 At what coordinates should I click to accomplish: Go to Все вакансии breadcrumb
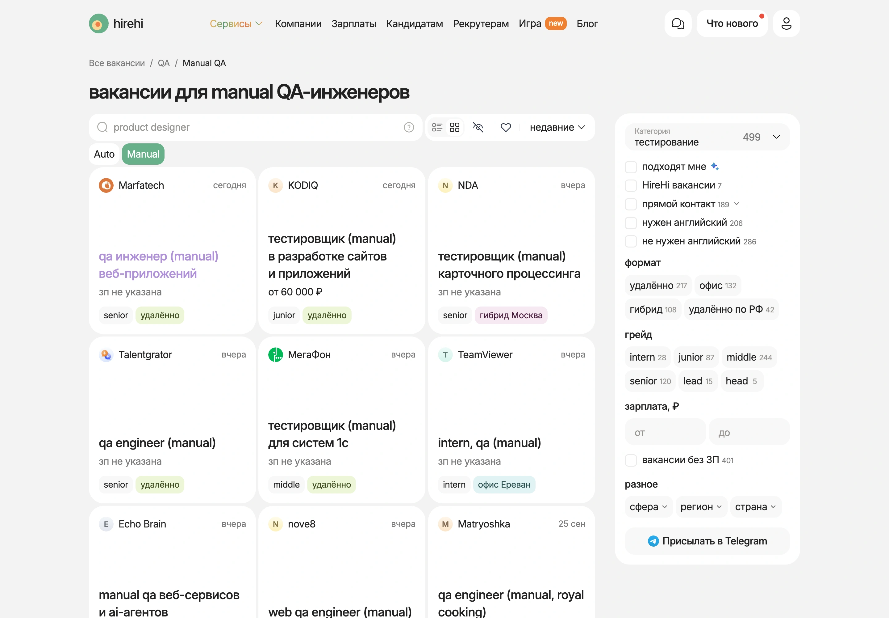point(117,63)
